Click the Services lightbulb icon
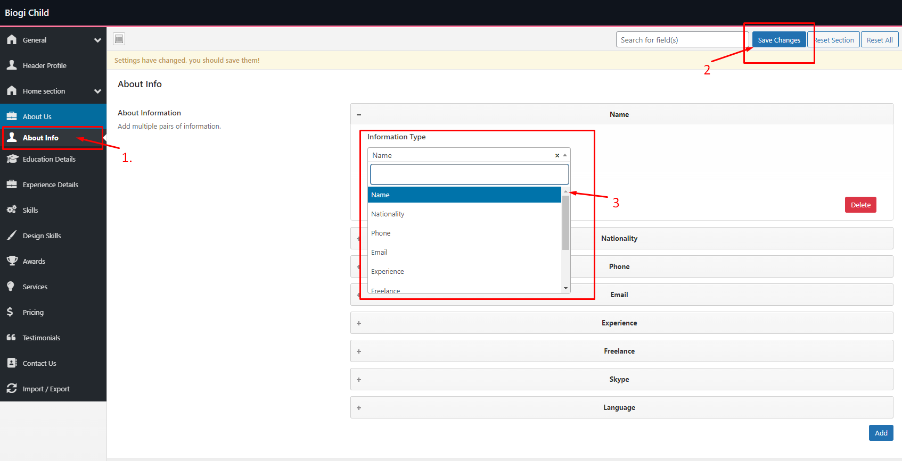Screen dimensions: 902x461 [11, 286]
